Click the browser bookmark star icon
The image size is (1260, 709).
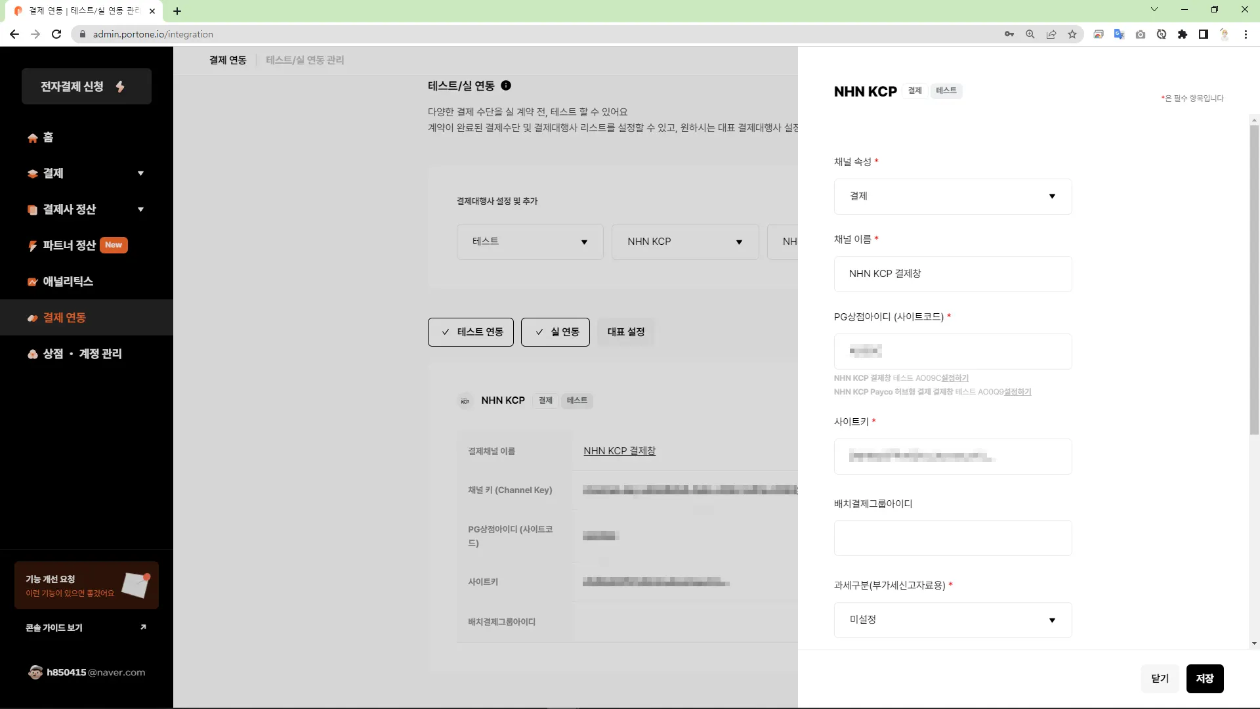tap(1072, 34)
